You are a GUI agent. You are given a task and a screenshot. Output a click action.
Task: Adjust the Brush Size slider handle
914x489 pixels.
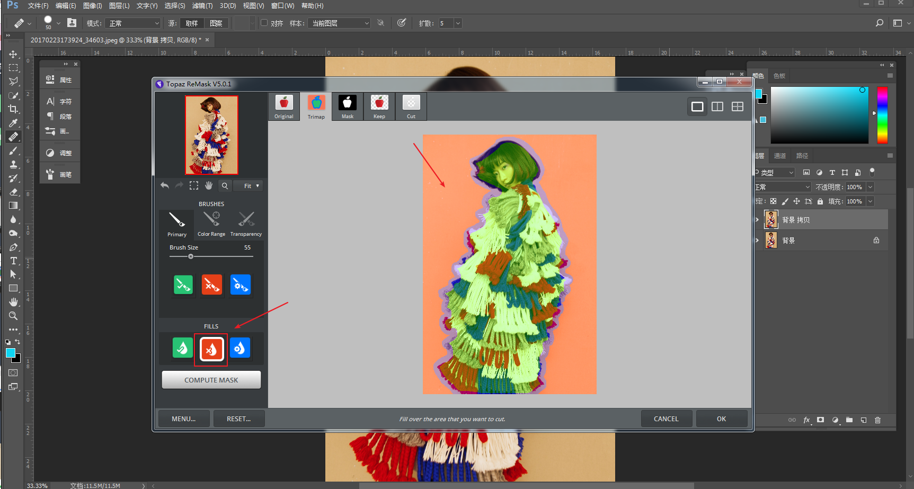pyautogui.click(x=191, y=256)
